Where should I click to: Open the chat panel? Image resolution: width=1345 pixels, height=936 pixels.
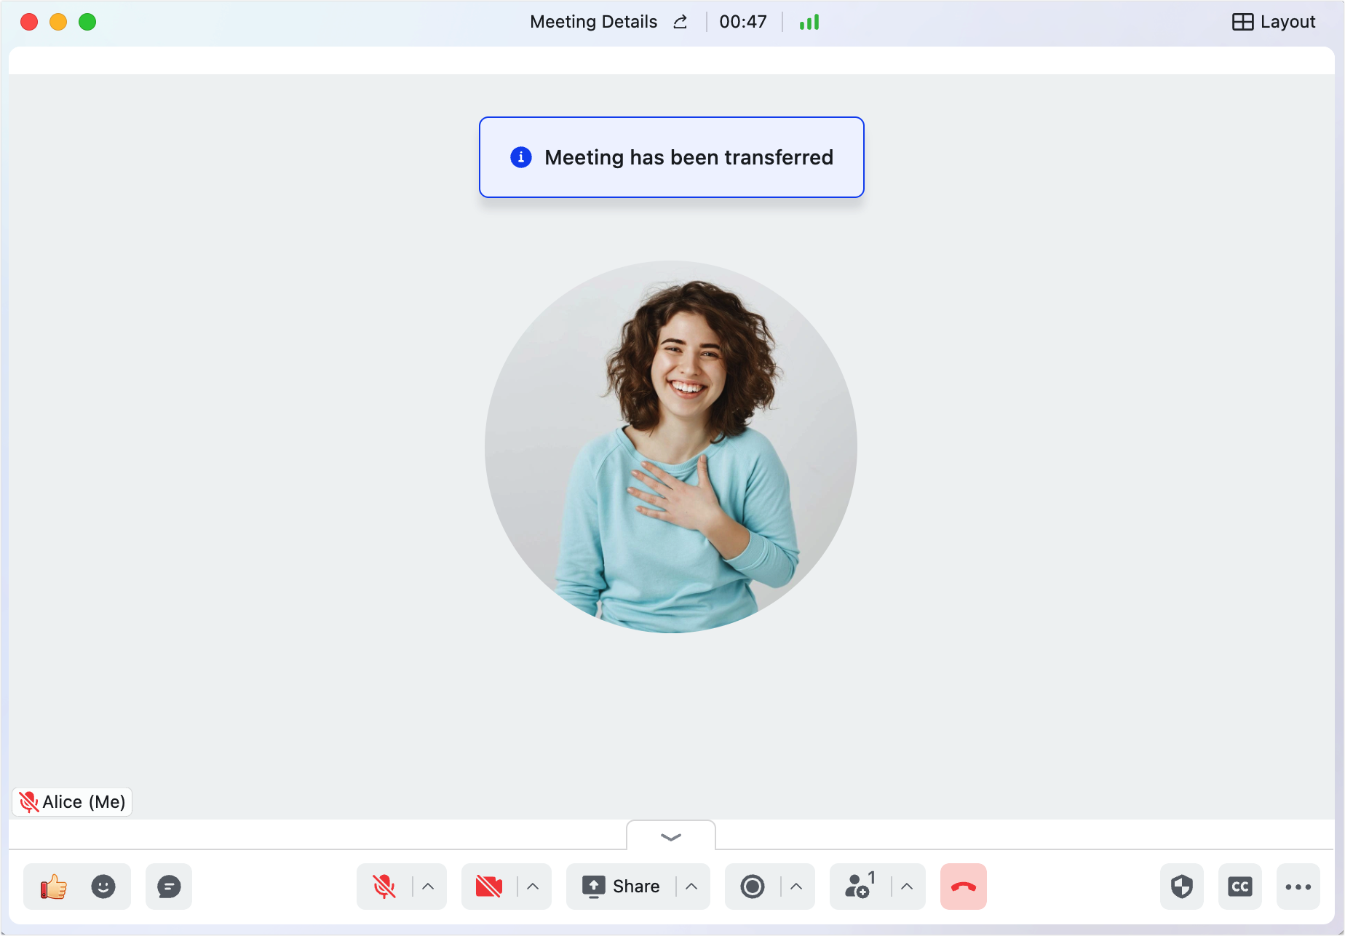click(x=168, y=887)
